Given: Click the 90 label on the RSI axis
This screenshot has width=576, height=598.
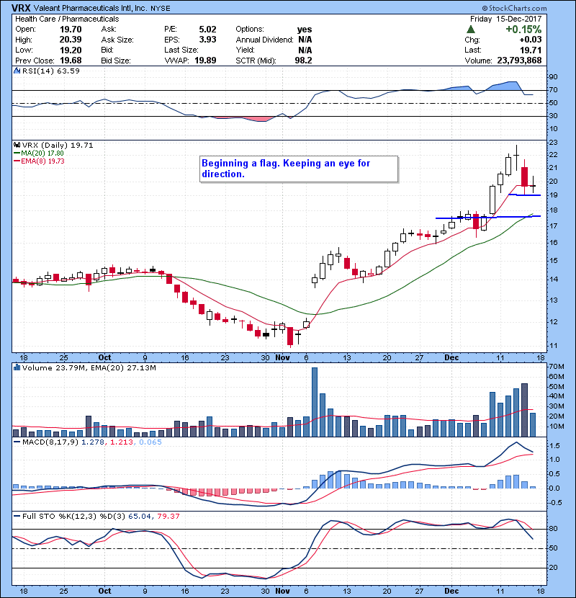Looking at the screenshot, I should (553, 76).
